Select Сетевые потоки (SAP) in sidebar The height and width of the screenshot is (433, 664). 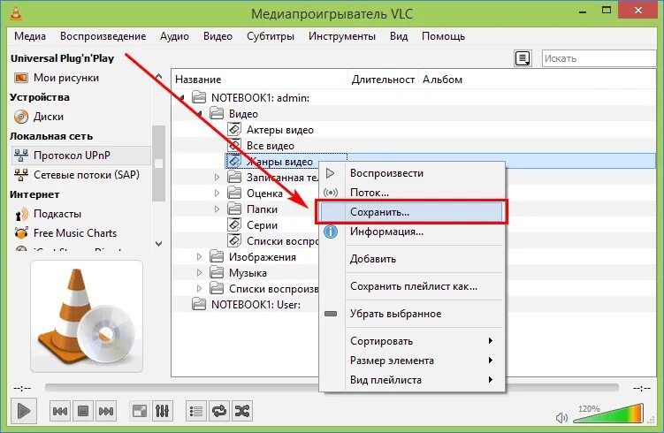87,175
